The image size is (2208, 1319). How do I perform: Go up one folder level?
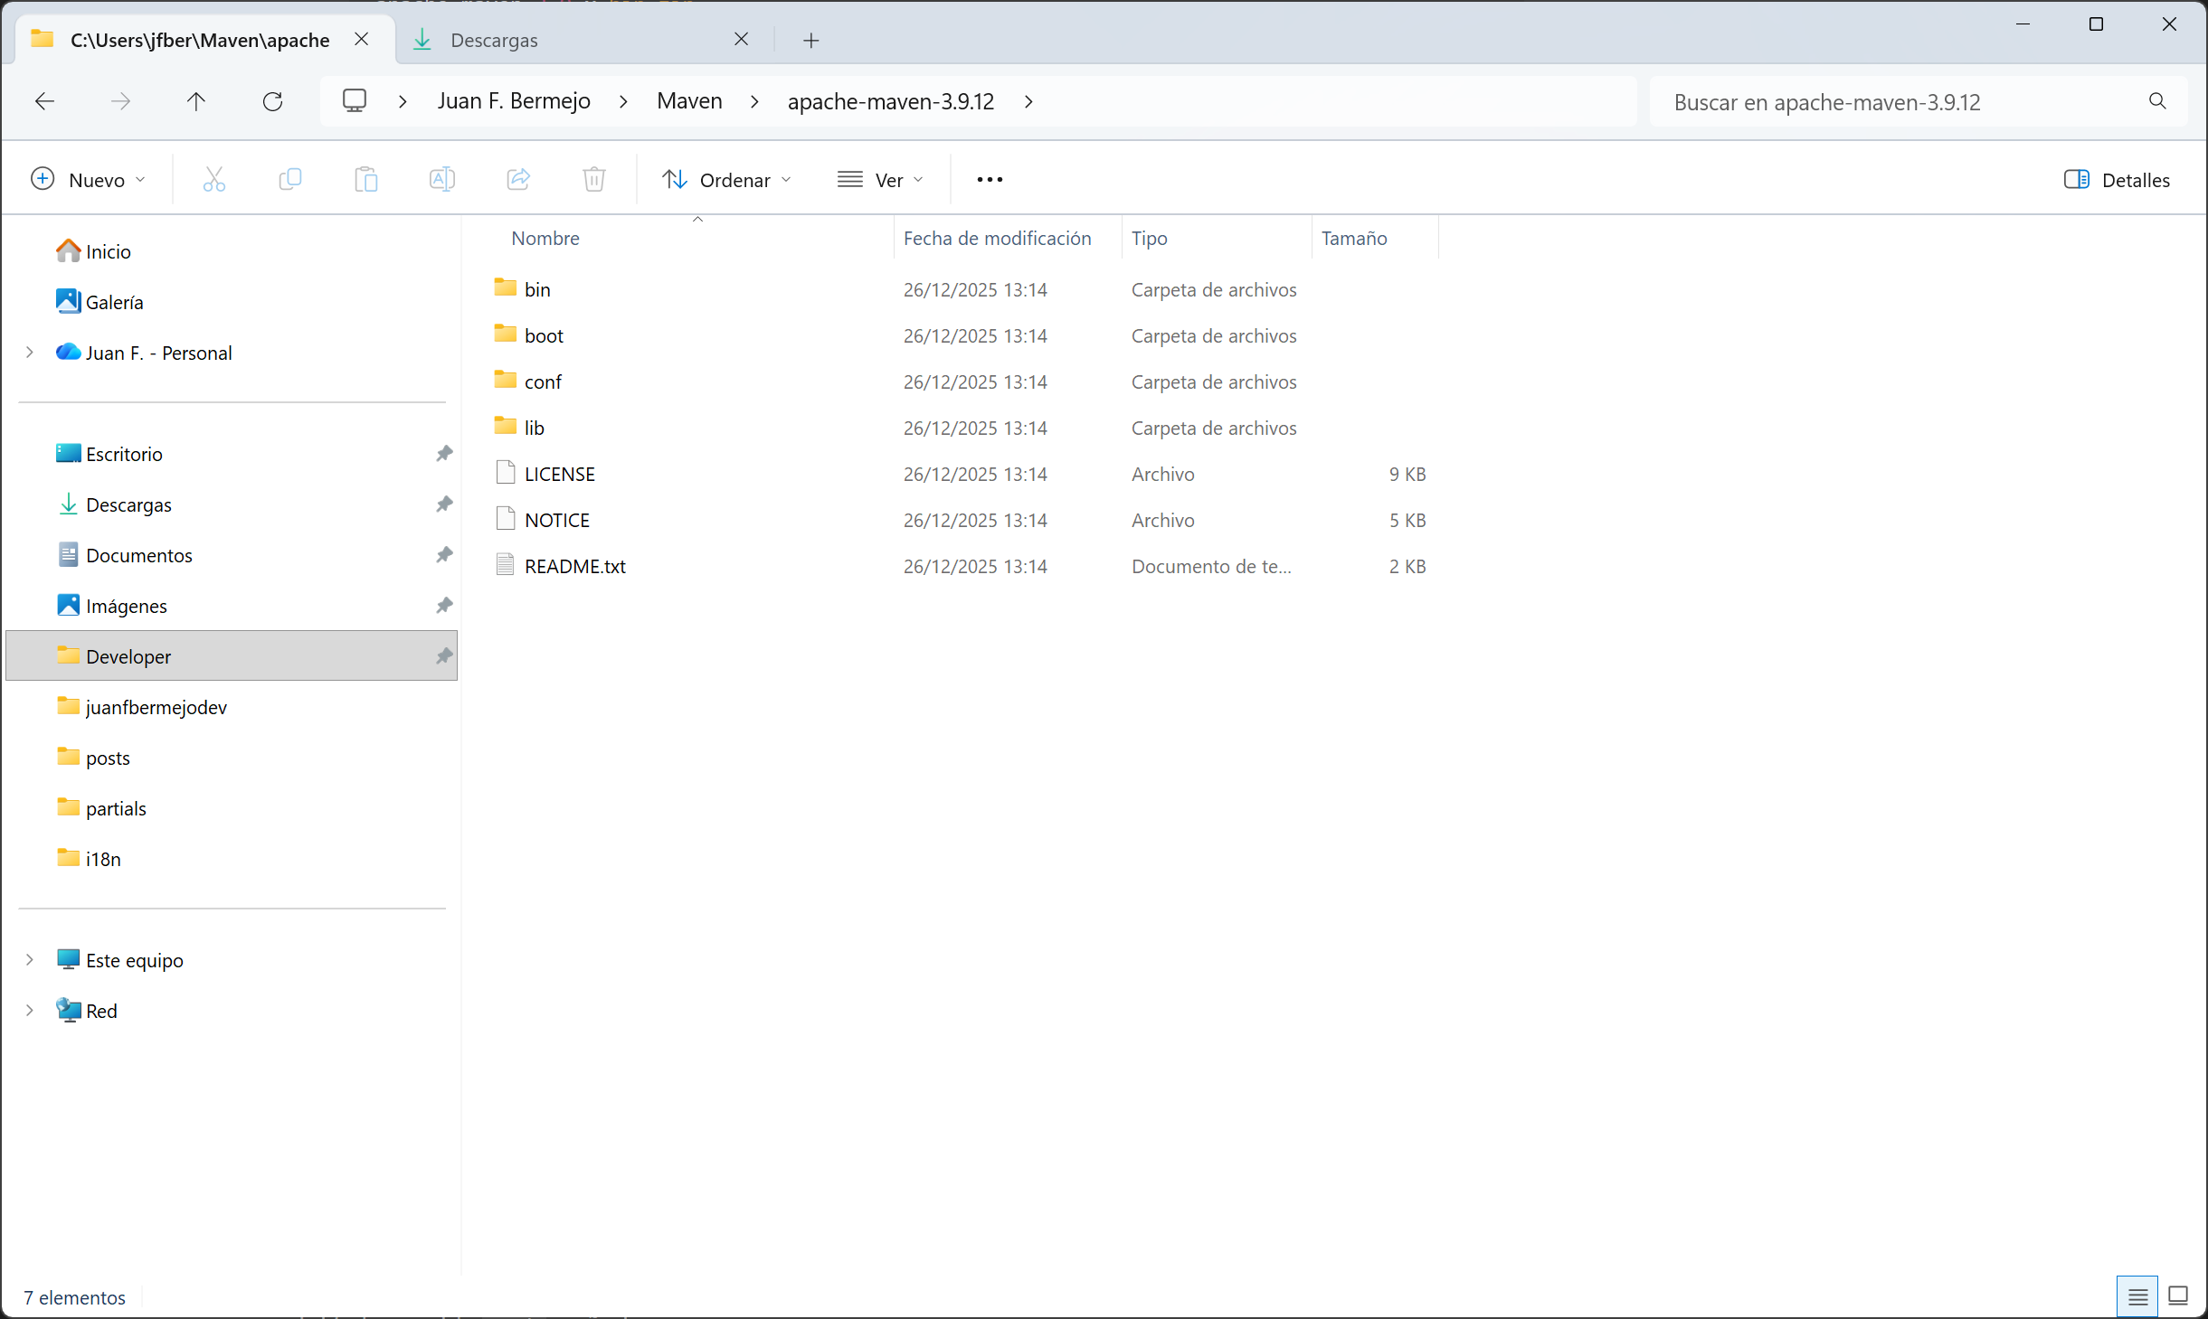tap(195, 101)
